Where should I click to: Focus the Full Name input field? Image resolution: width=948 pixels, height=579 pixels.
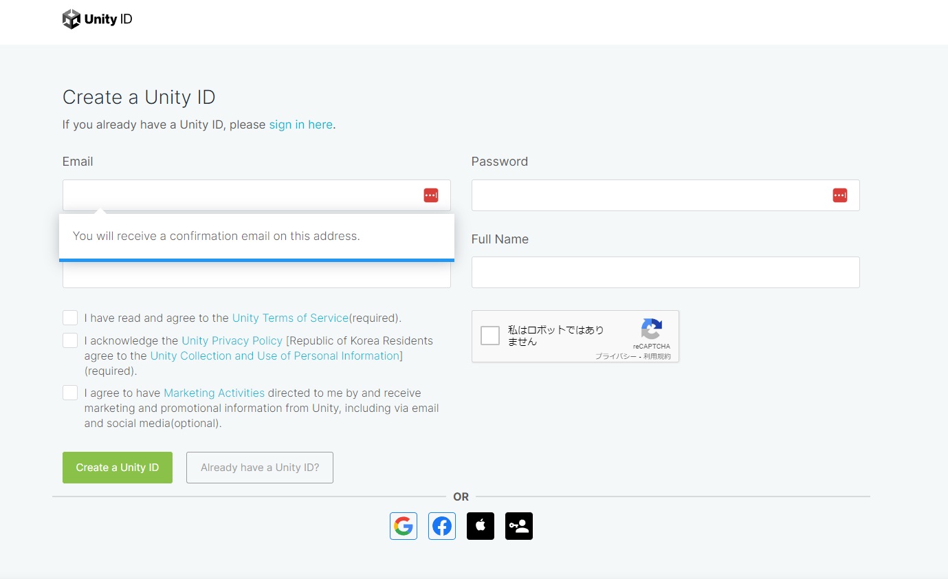click(x=665, y=272)
